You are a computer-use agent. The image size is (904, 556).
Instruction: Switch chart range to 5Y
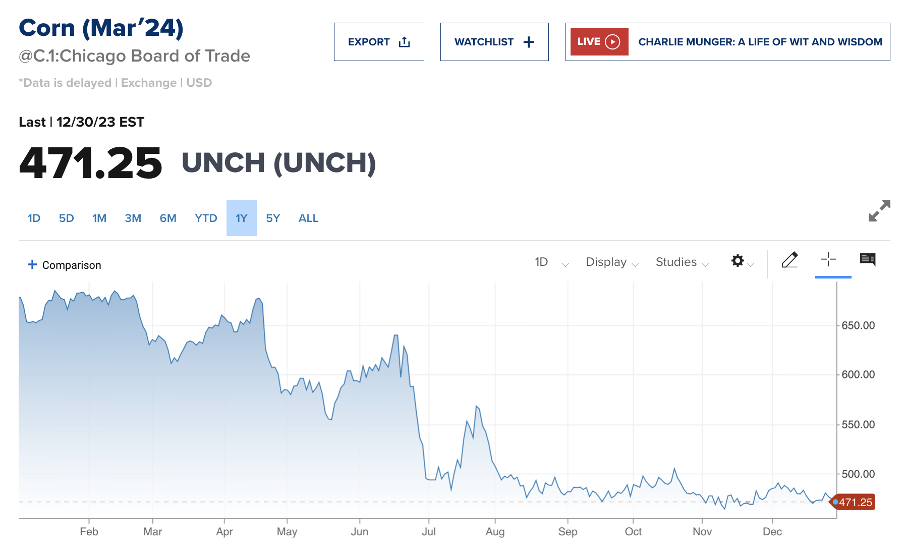(x=273, y=218)
